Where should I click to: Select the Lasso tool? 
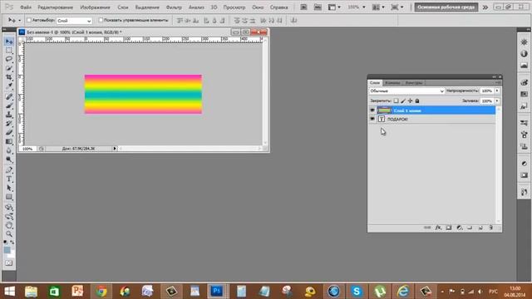(x=9, y=59)
